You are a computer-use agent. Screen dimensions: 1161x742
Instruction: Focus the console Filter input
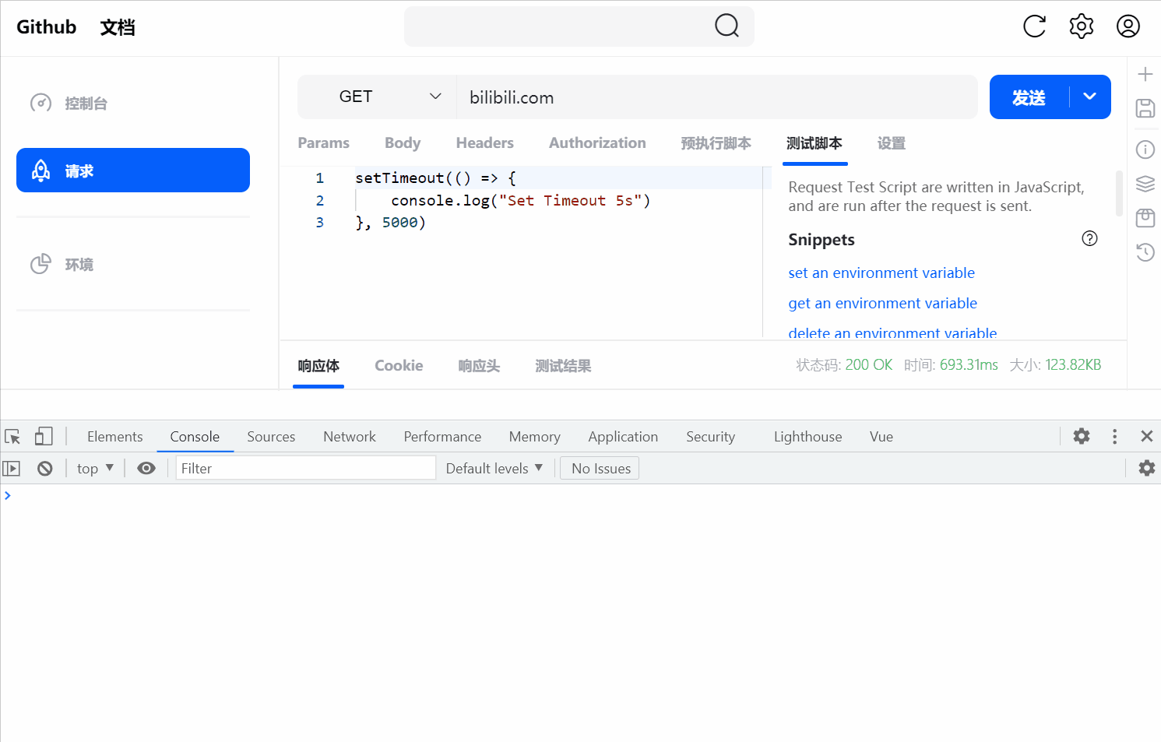[306, 468]
